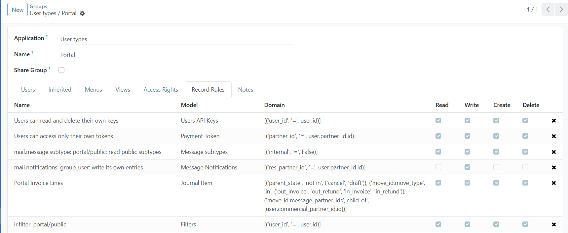Toggle Create checkbox for Message Notifications rule
The width and height of the screenshot is (568, 233).
[x=496, y=167]
